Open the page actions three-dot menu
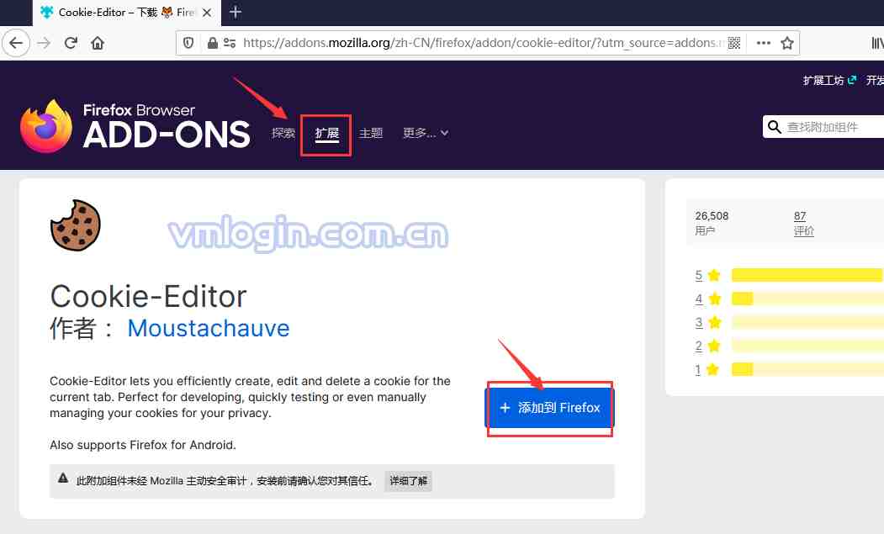Image resolution: width=884 pixels, height=534 pixels. pyautogui.click(x=764, y=43)
